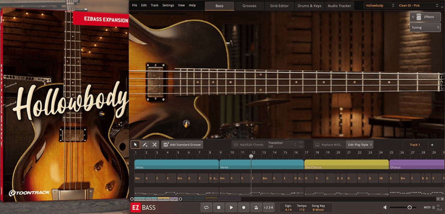
Task: Click the record button
Action: [244, 207]
